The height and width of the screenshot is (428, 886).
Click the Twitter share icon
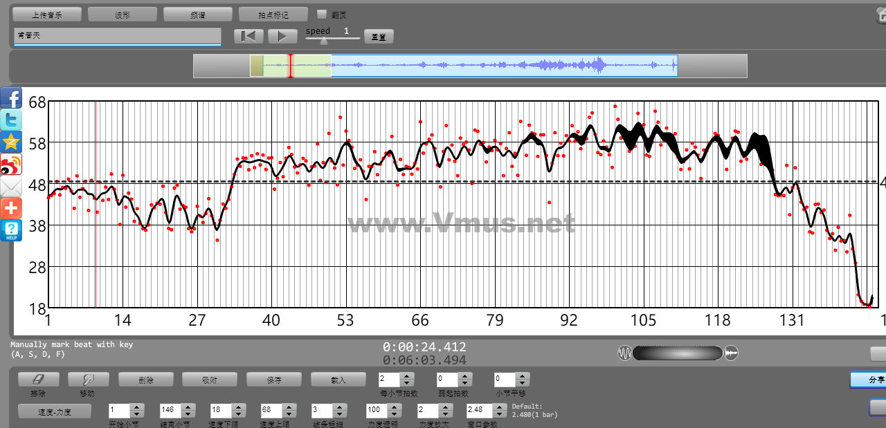11,120
